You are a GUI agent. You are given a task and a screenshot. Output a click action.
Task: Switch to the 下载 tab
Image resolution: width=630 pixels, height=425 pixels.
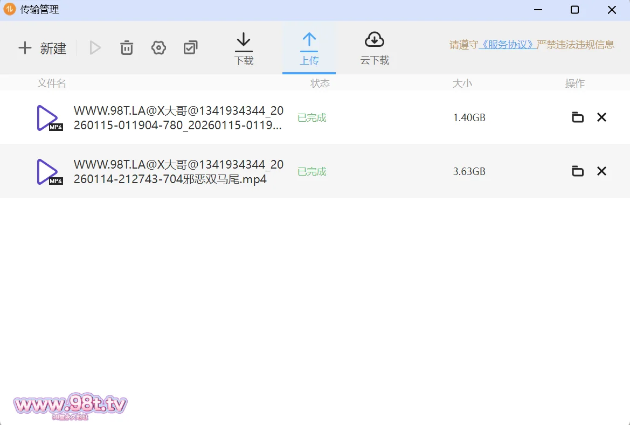pos(244,49)
